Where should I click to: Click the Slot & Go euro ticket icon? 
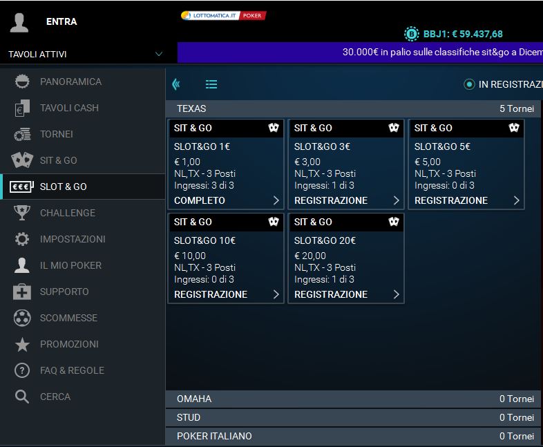(x=21, y=187)
